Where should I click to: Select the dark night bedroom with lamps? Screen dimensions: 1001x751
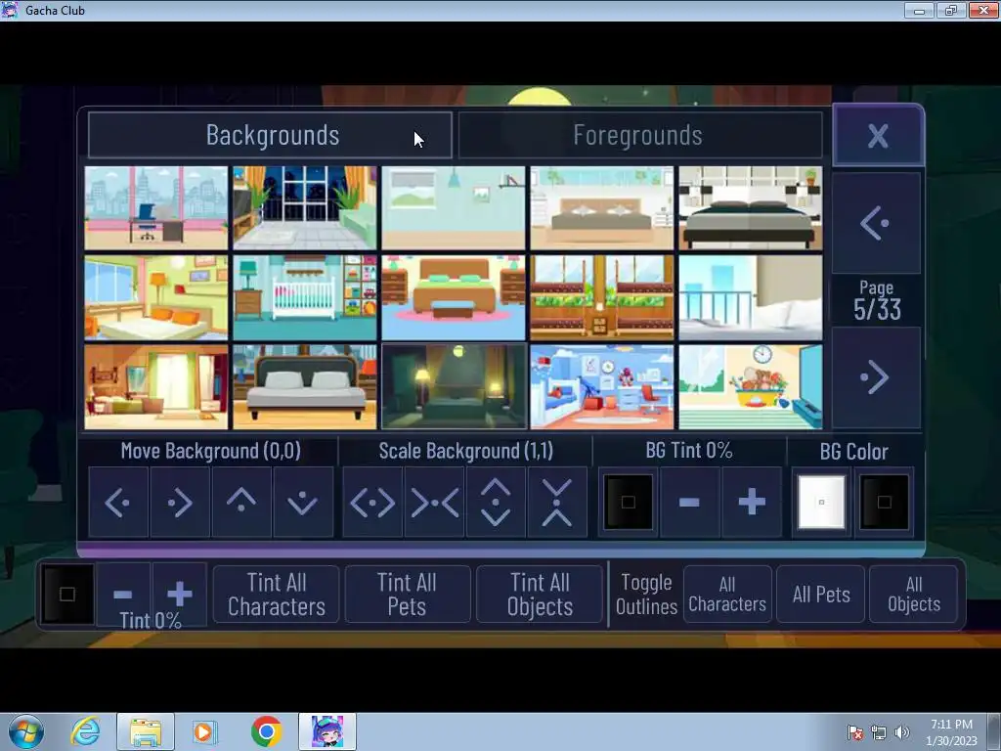click(x=454, y=387)
